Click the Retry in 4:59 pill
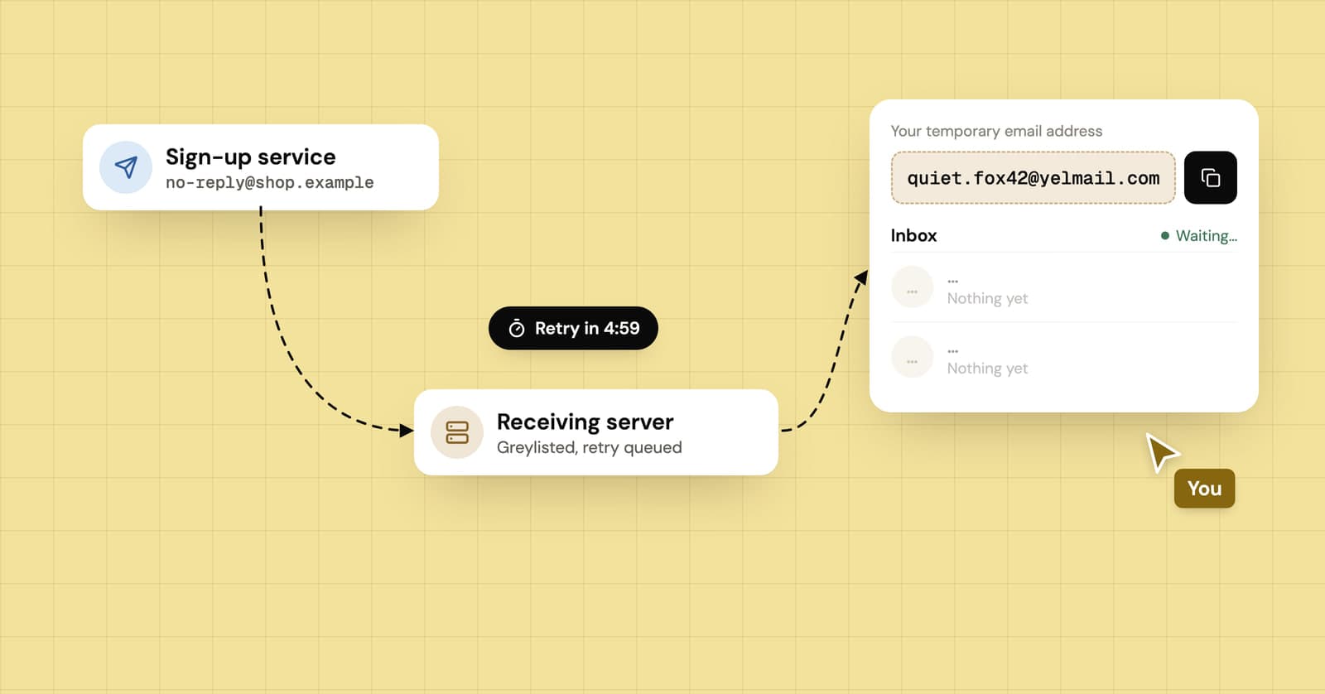This screenshot has width=1325, height=694. click(x=573, y=328)
